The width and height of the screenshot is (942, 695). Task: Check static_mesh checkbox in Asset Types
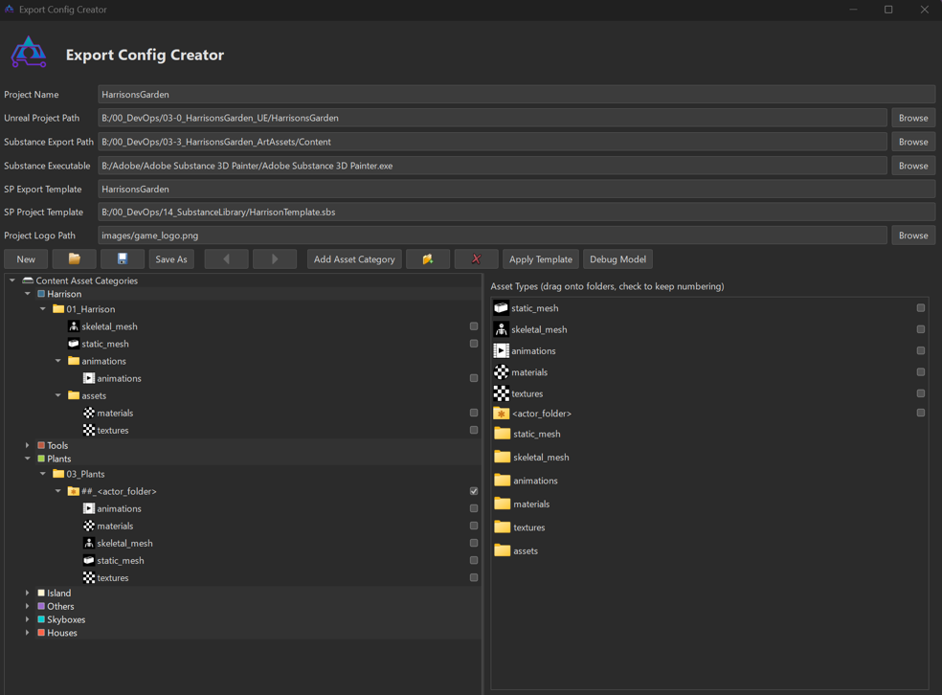921,308
